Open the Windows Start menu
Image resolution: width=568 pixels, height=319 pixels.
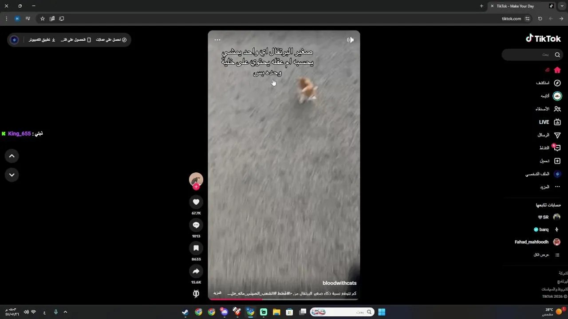[x=382, y=312]
